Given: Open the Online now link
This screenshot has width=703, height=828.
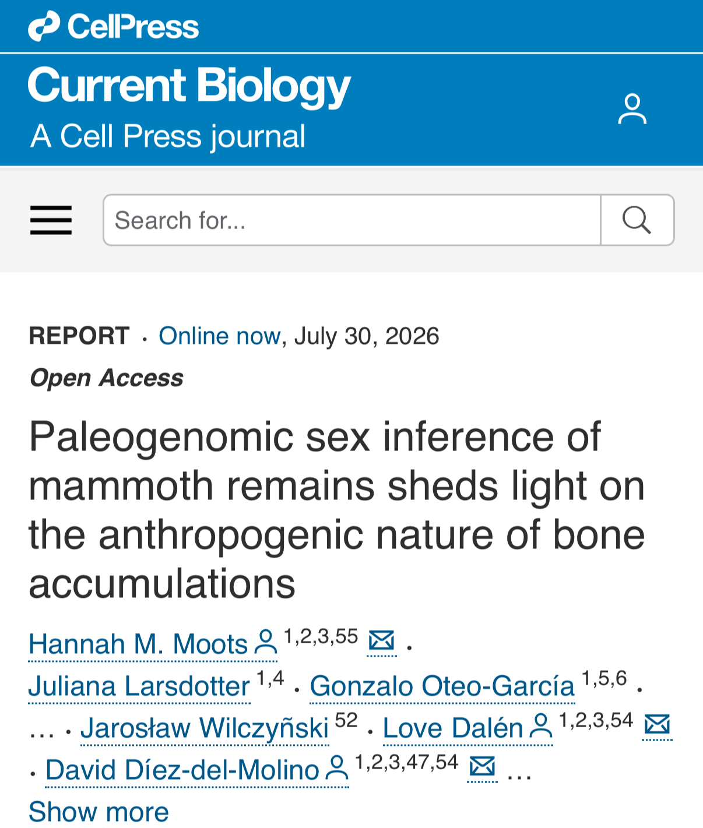Looking at the screenshot, I should click(219, 336).
